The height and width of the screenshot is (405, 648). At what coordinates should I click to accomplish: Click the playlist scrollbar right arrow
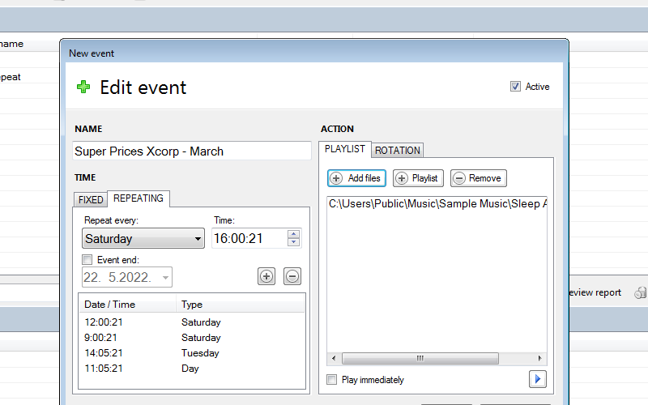tap(539, 358)
